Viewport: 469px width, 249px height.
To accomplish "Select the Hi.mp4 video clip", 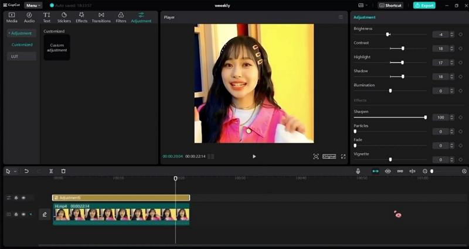I will [121, 214].
